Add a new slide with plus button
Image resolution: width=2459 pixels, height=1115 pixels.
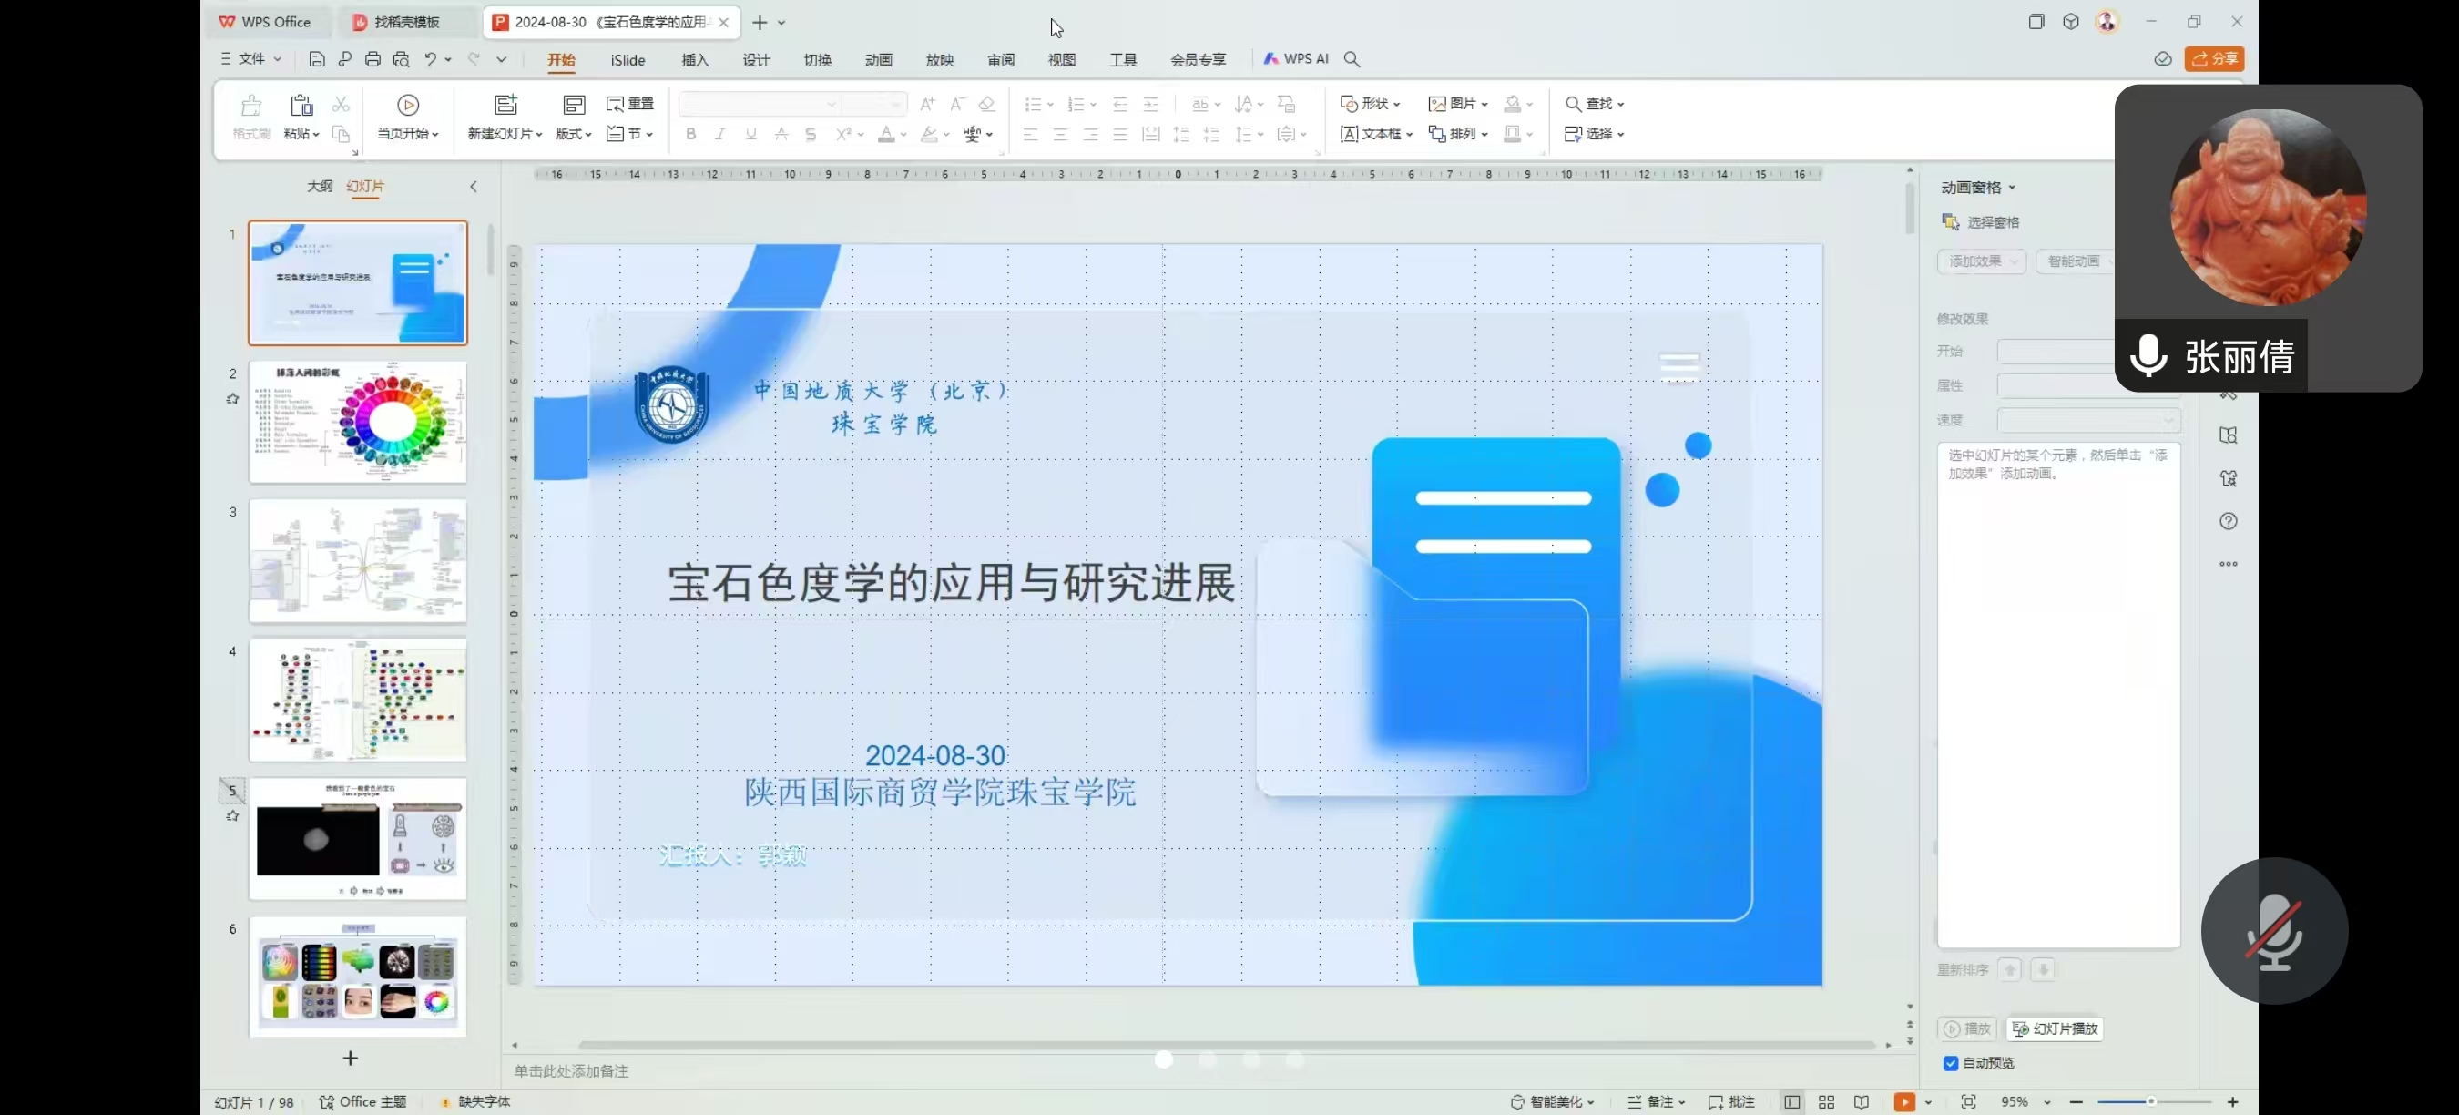click(351, 1058)
